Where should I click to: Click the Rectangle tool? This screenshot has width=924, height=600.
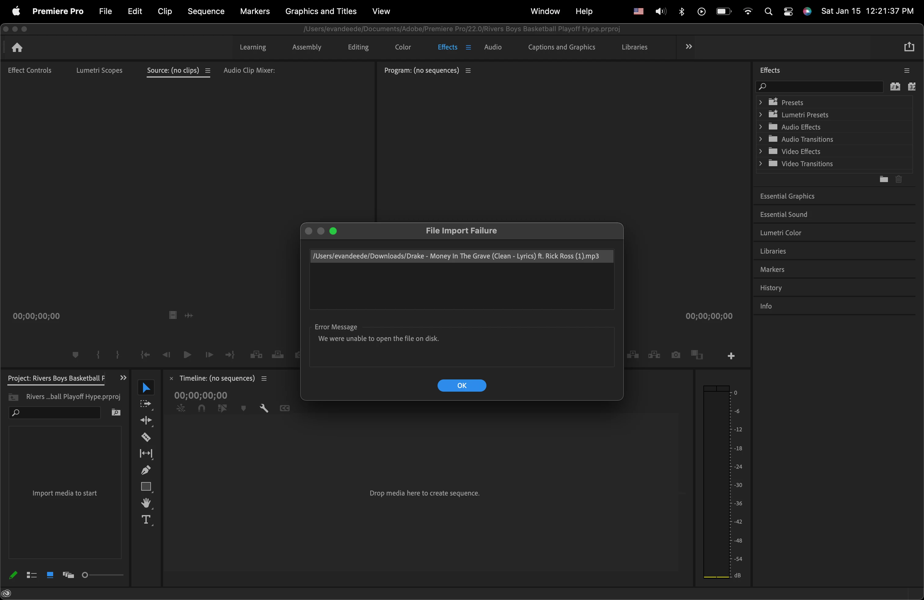(146, 487)
